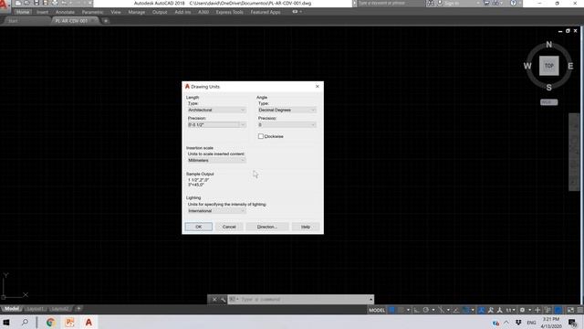Viewport: 584px width, 329px height.
Task: Click the Clean Screen icon in status bar
Action: pyautogui.click(x=570, y=310)
